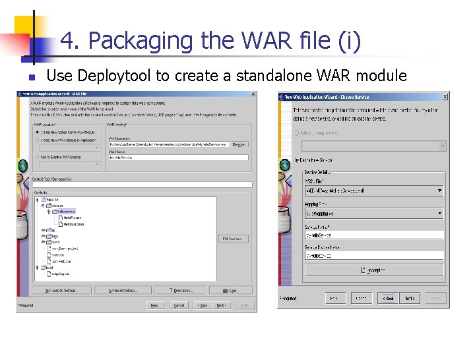475x356 pixels.
Task: Click the classes folder icon
Action: (x=49, y=206)
